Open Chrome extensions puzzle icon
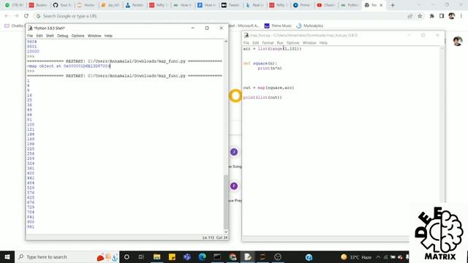Image resolution: width=468 pixels, height=263 pixels. pyautogui.click(x=431, y=16)
